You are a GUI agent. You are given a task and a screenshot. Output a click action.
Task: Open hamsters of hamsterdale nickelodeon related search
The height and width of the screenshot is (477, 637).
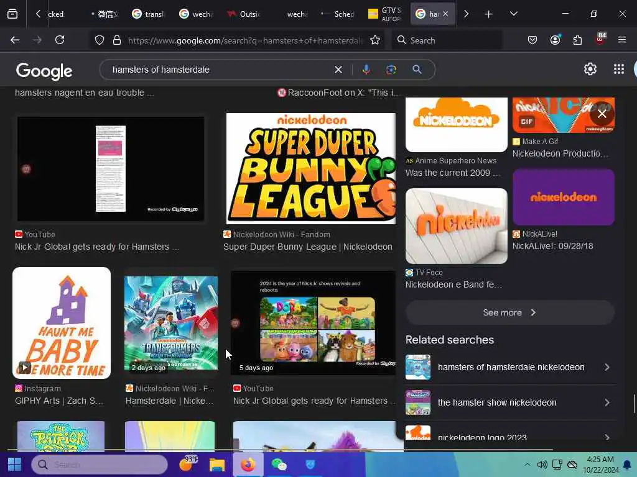509,367
